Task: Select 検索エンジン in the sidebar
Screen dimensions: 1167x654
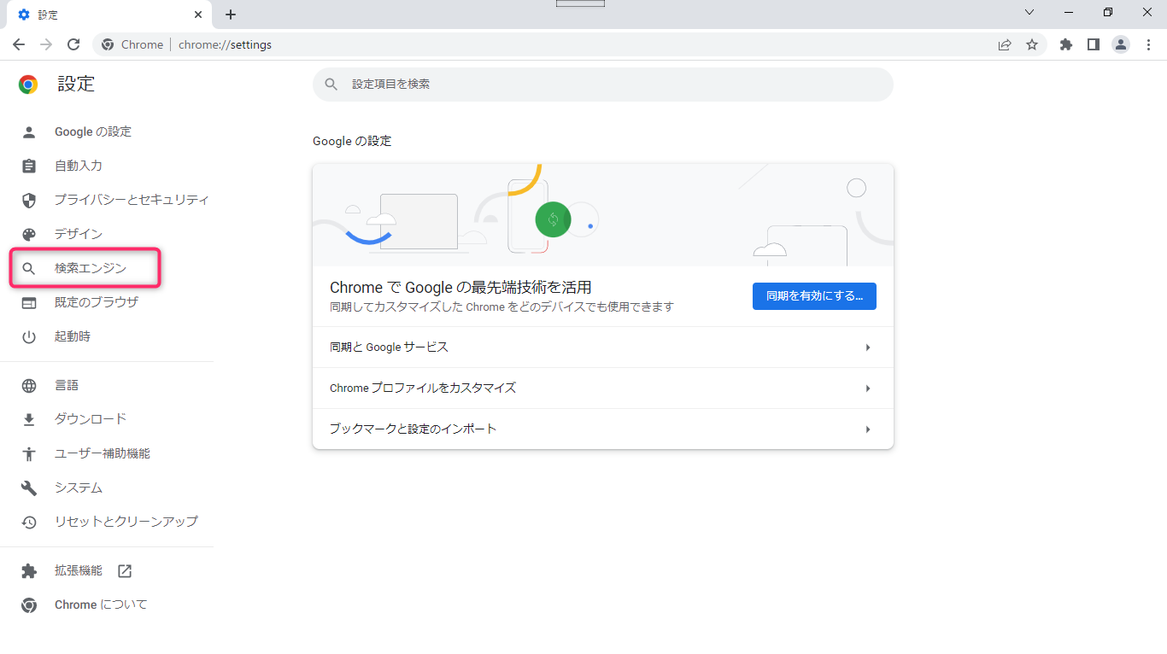Action: (x=90, y=268)
